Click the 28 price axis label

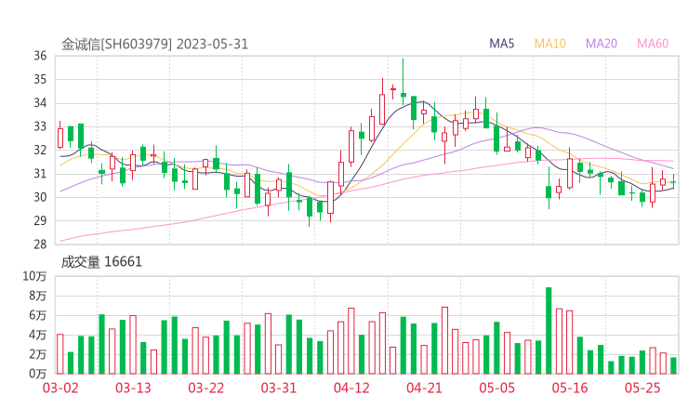pos(40,244)
